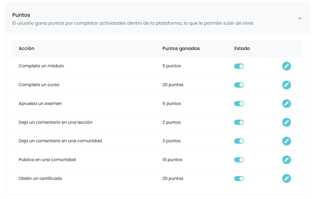Collapse the Puntos section chevron

pos(300,19)
